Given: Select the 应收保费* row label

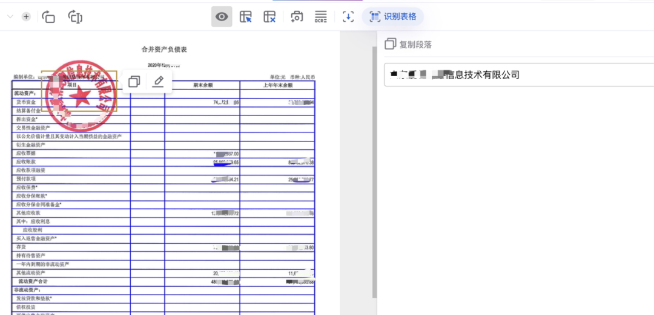Looking at the screenshot, I should pos(27,187).
